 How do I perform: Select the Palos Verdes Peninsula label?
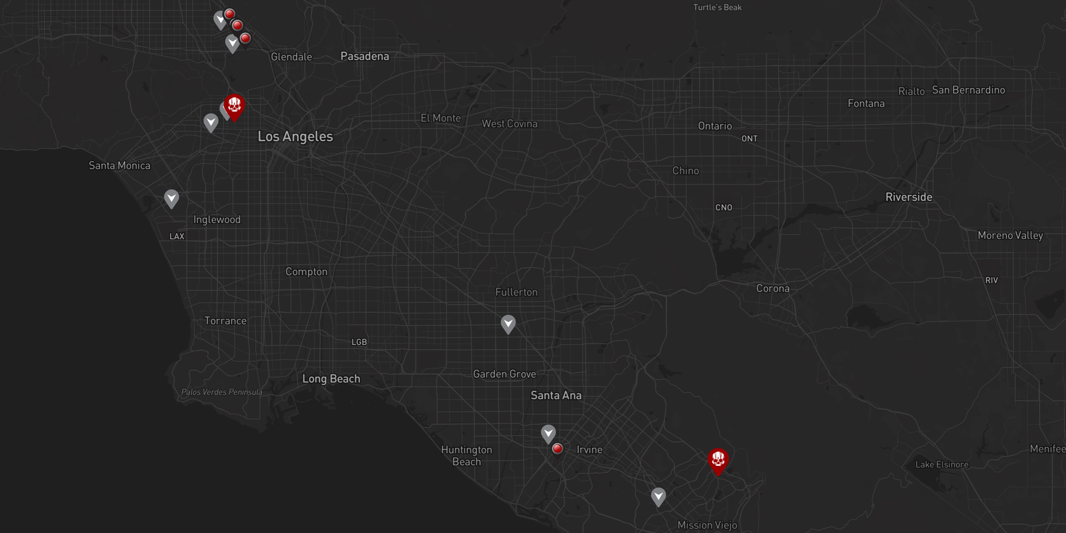222,392
